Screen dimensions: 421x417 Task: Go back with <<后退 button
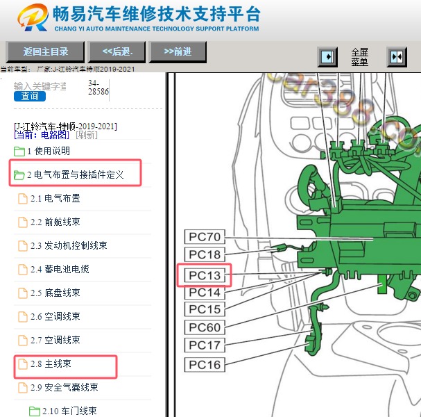(117, 51)
